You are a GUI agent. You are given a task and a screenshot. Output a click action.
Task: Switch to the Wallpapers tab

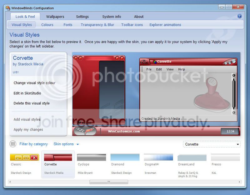pos(55,17)
